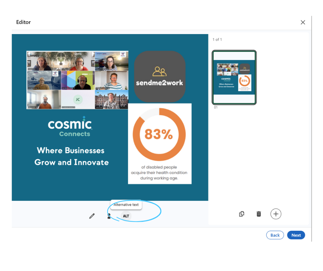Viewport: 323px width, 271px height.
Task: Click the duplicate image icon
Action: click(x=242, y=214)
